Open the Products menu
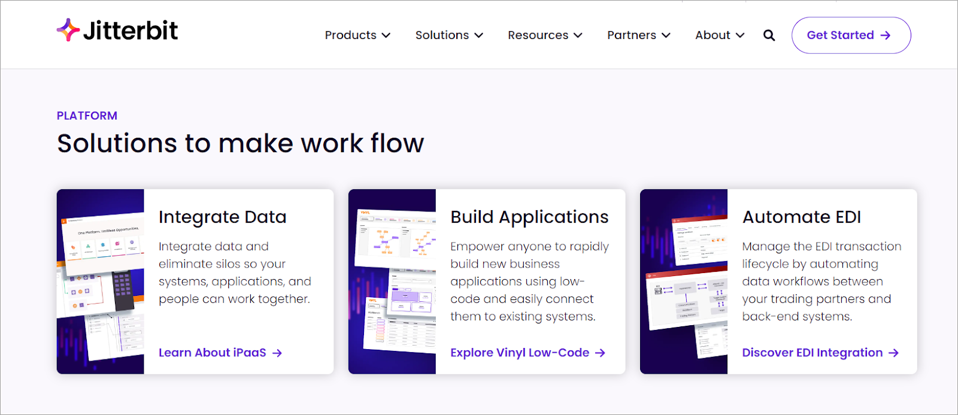 357,35
